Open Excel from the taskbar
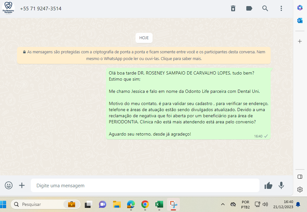 [x=159, y=204]
